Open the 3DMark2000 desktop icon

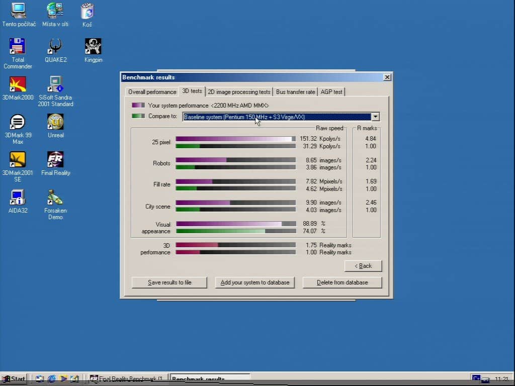18,84
